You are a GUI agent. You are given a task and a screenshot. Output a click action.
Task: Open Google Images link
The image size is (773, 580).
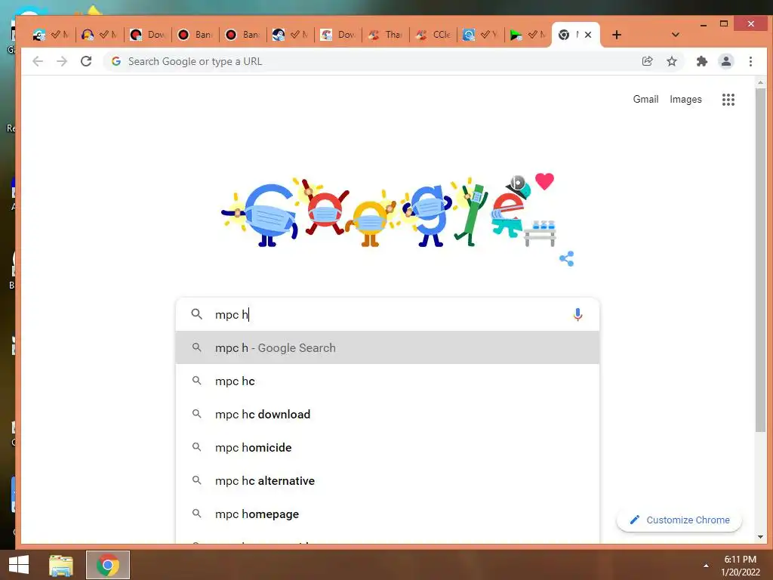pyautogui.click(x=685, y=99)
